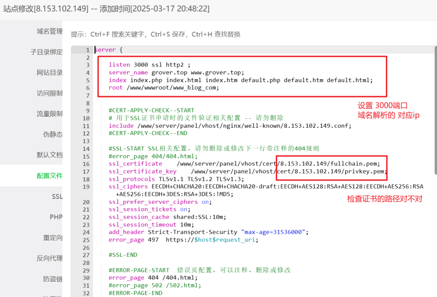Click the server_name grover.top line
Viewport: 437px width, 297px height.
point(176,72)
